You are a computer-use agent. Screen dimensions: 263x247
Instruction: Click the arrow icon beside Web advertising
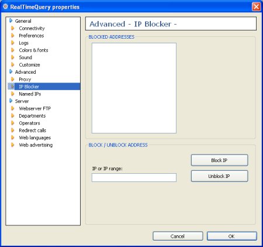(x=13, y=145)
